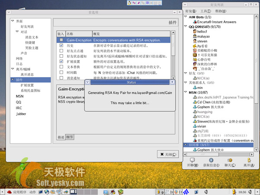This screenshot has height=195, width=260.
Task: Enable the Gaim-Encryption plugin checkbox
Action: tap(62, 40)
